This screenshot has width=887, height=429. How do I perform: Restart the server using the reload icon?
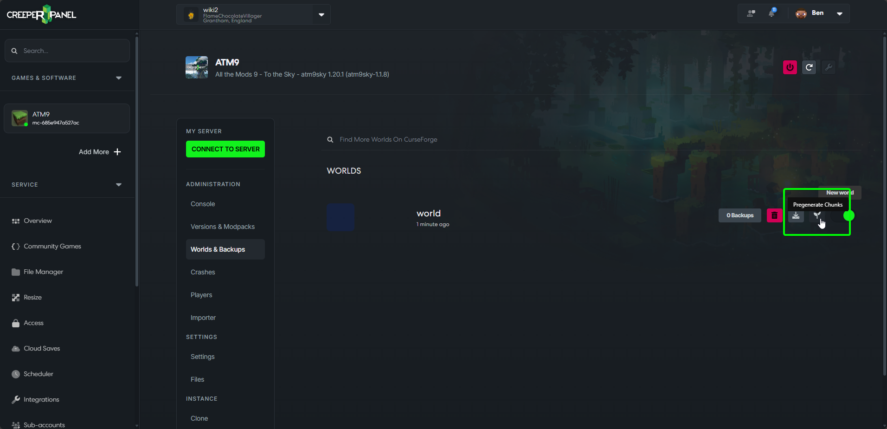pos(809,67)
